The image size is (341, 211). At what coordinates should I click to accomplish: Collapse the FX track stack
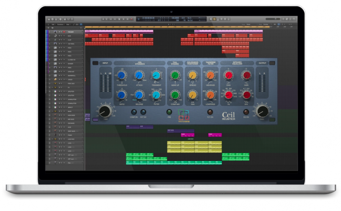pos(52,87)
